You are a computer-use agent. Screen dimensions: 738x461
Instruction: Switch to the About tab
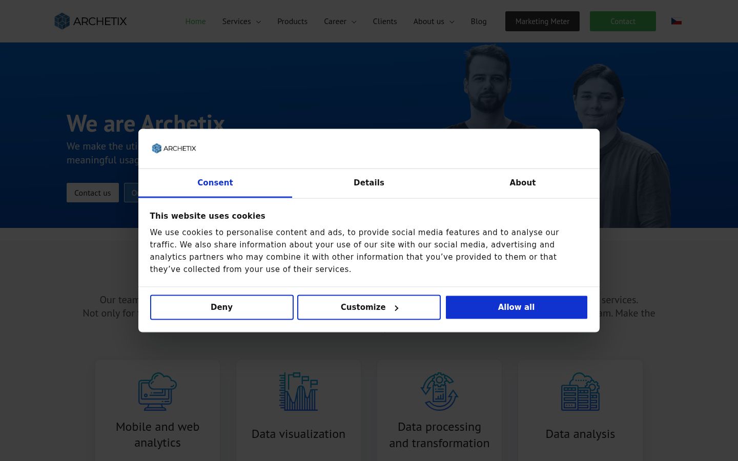(x=523, y=183)
